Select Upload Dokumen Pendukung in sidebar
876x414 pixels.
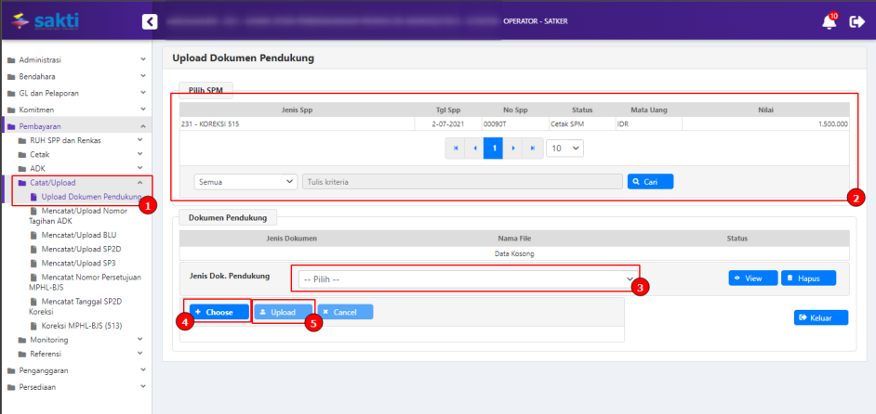point(90,197)
